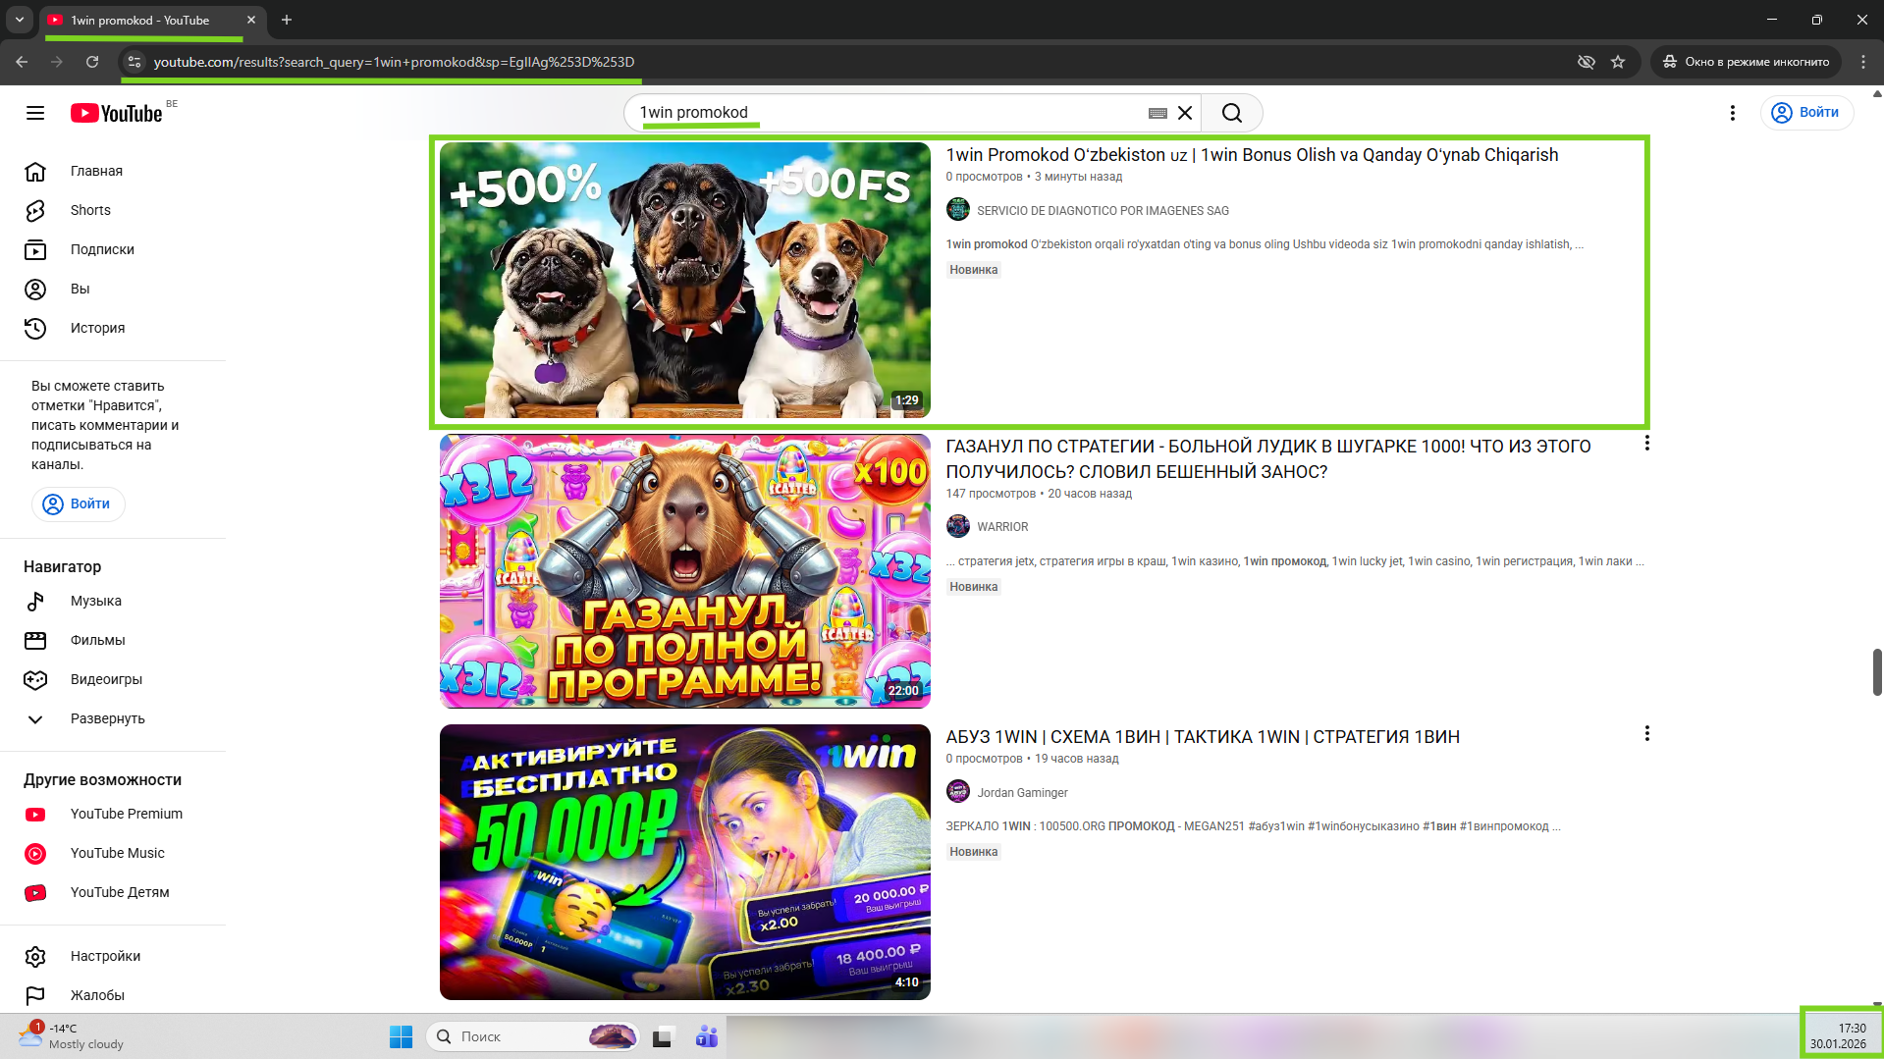
Task: Go back with browser back arrow
Action: (x=22, y=62)
